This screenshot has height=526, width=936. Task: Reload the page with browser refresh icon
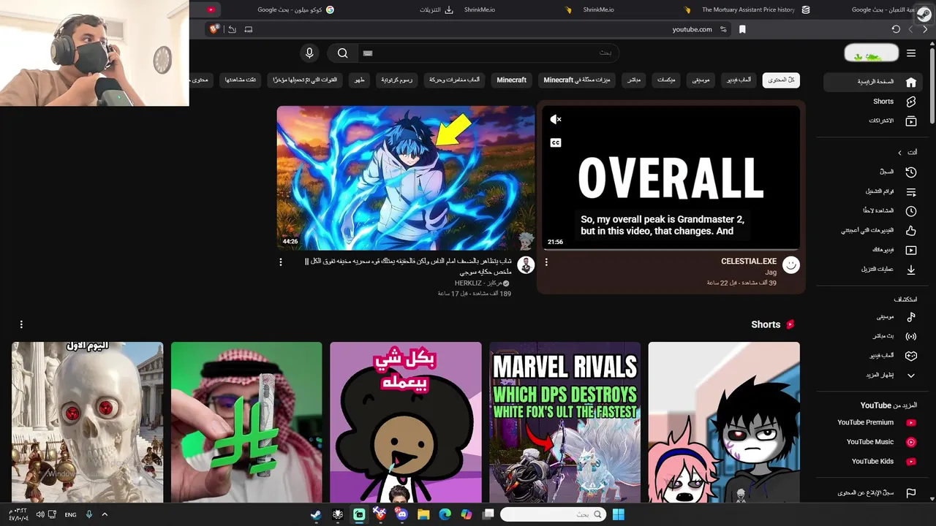click(896, 29)
